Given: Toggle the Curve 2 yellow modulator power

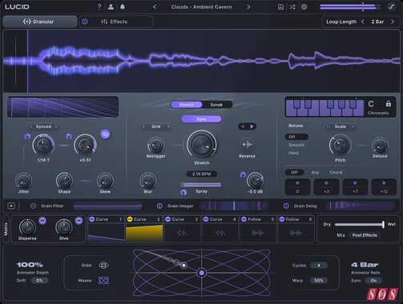Looking at the screenshot, I should [130, 219].
